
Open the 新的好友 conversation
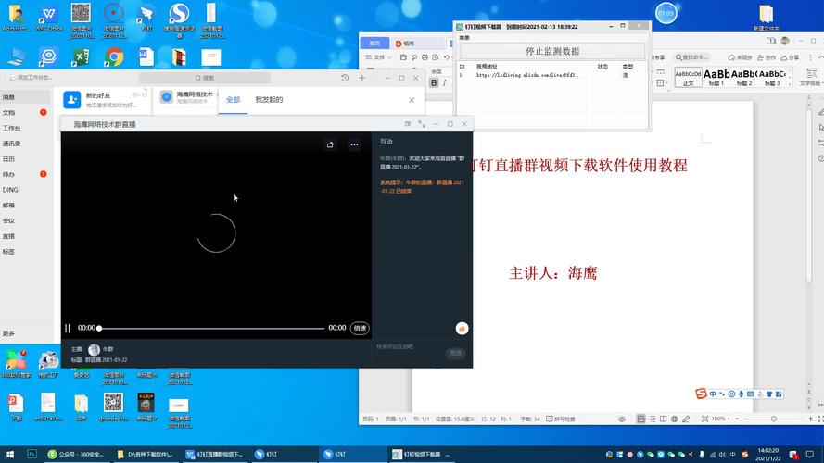104,100
